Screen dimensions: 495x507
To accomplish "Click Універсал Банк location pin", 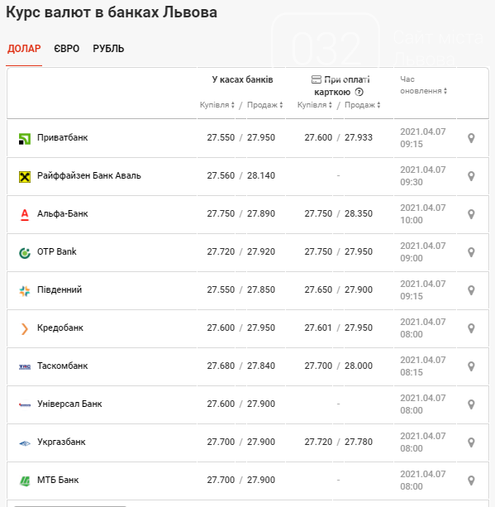I will pyautogui.click(x=471, y=404).
